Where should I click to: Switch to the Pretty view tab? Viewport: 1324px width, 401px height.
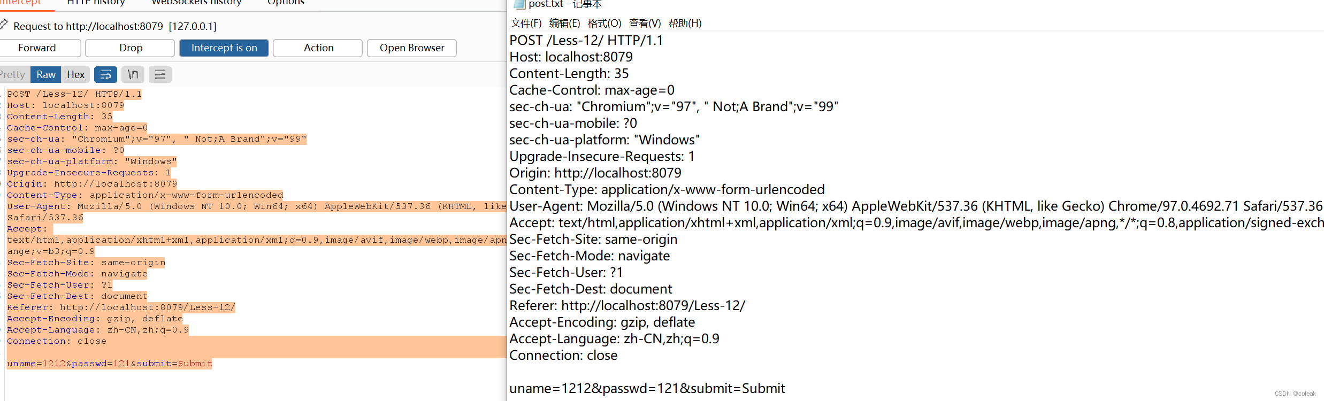(x=14, y=74)
